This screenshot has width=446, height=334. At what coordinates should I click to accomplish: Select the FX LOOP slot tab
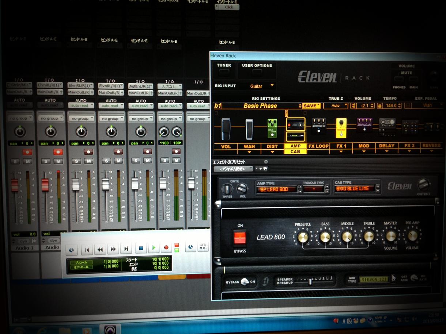[x=318, y=146]
